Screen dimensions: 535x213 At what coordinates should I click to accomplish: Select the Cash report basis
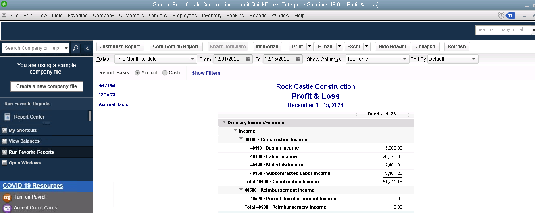pos(165,73)
